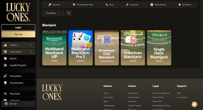The height and width of the screenshot is (110, 203).
Task: Open Loyalty Program in the sidebar
Action: pos(18,65)
